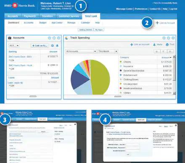Open help for Track Spending widget

coord(164,38)
